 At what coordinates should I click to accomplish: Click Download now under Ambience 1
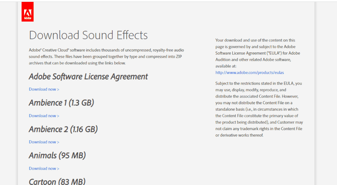tap(44, 116)
